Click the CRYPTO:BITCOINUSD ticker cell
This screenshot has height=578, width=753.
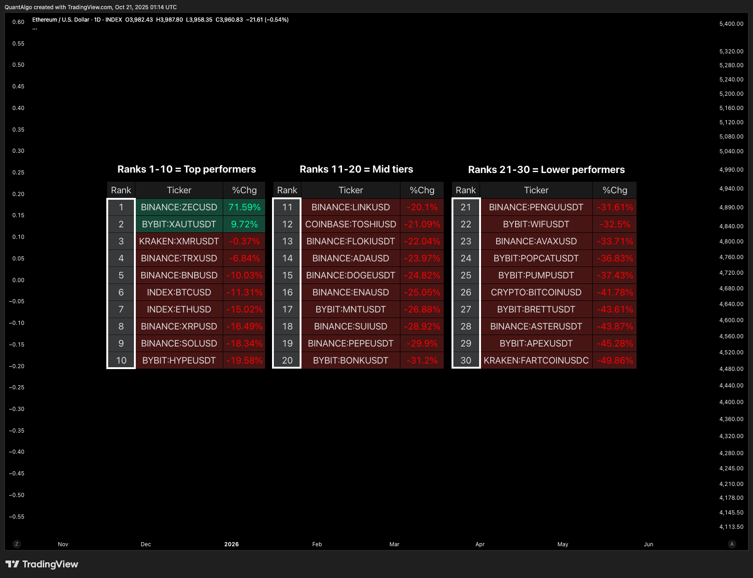point(536,292)
